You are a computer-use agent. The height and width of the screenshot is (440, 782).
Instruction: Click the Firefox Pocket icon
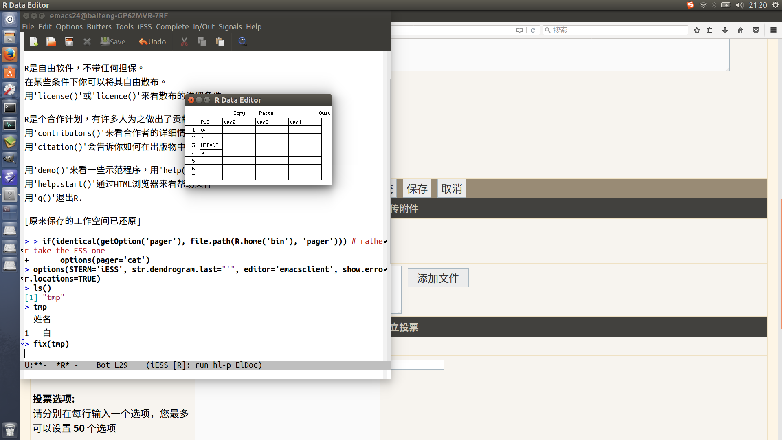(x=756, y=30)
